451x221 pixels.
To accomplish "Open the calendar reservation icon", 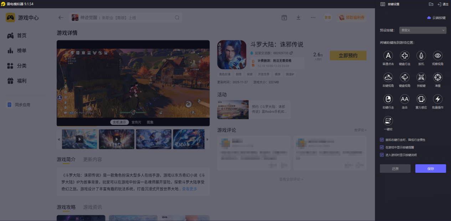I will [284, 17].
